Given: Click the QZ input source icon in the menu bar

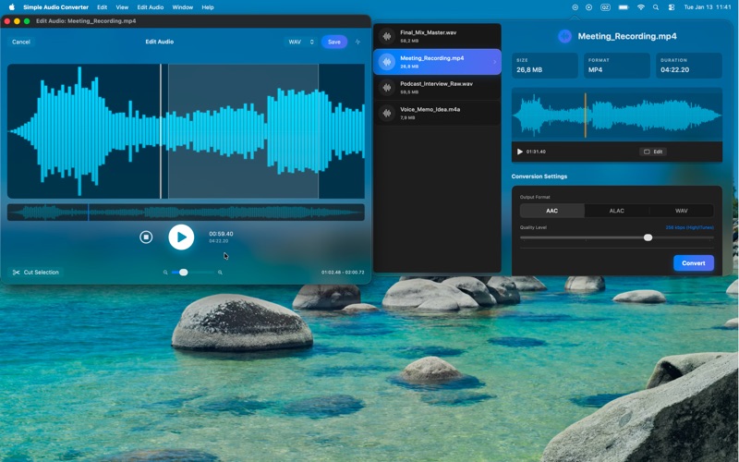Looking at the screenshot, I should pyautogui.click(x=605, y=7).
